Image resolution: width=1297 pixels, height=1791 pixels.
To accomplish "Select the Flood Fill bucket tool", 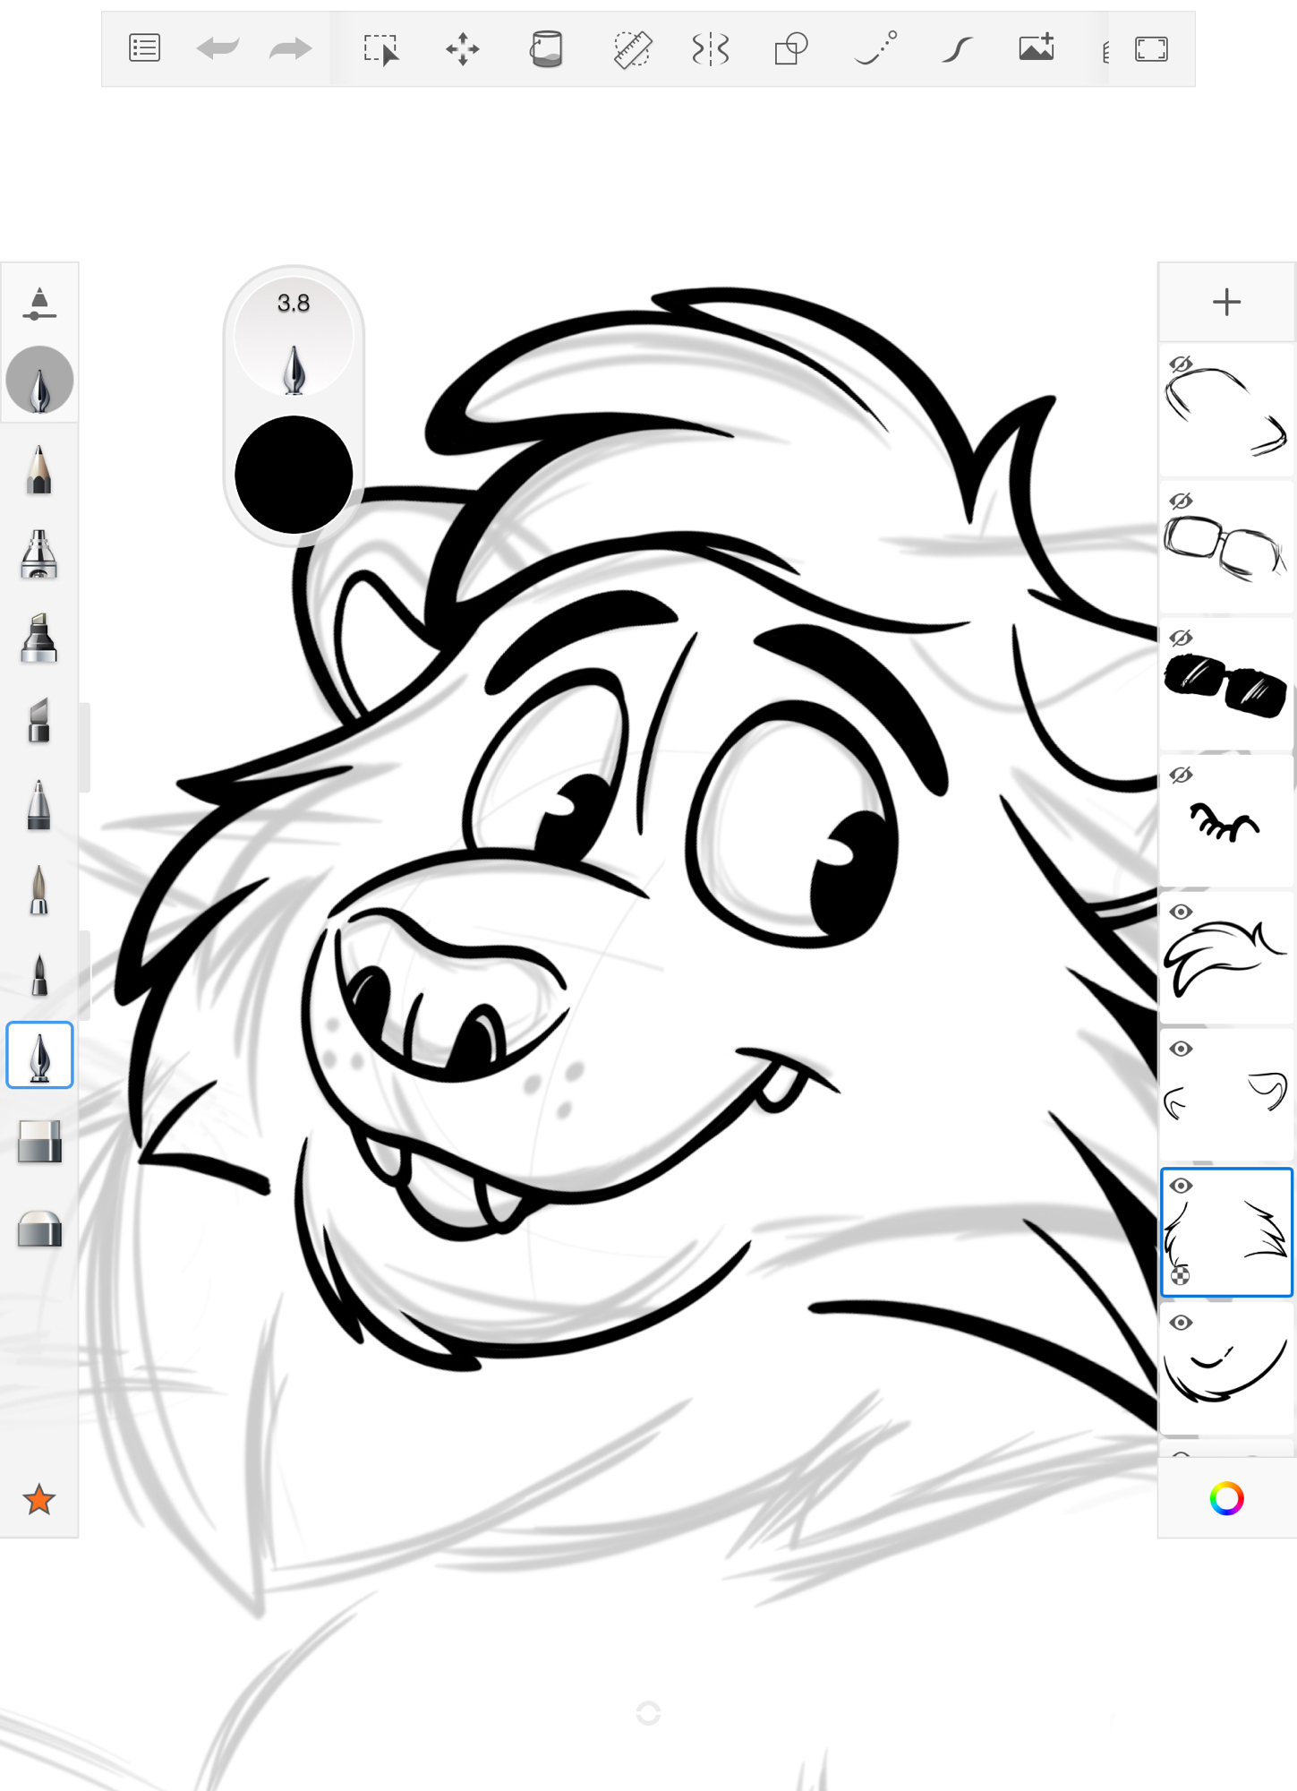I will tap(546, 49).
